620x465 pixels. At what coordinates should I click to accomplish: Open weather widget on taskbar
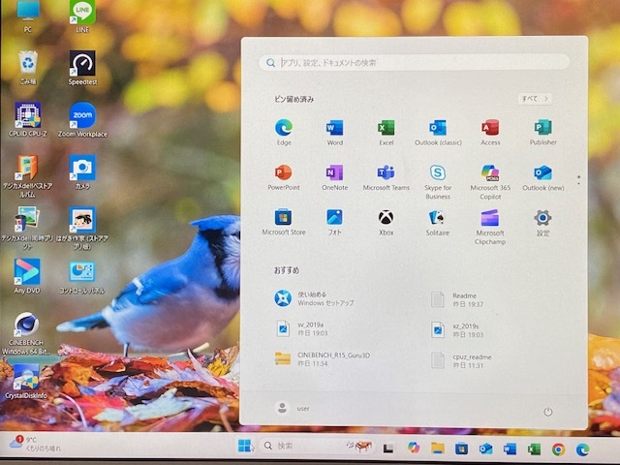(36, 444)
